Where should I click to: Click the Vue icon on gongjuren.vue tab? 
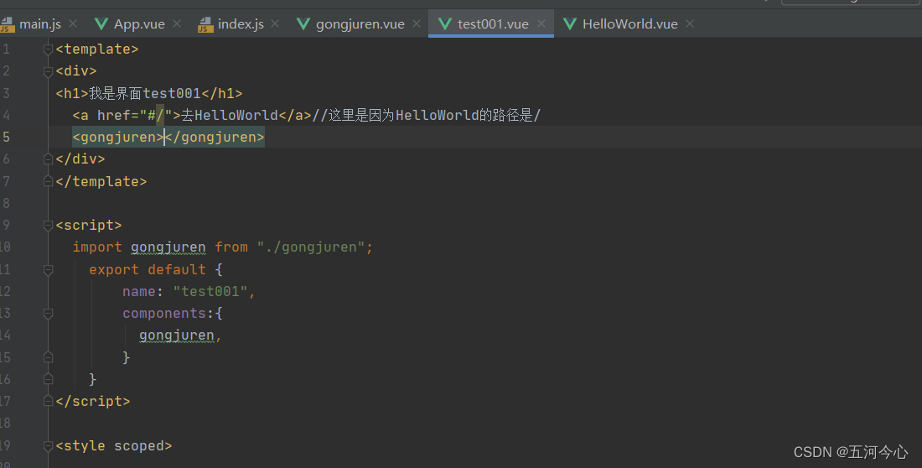tap(303, 23)
